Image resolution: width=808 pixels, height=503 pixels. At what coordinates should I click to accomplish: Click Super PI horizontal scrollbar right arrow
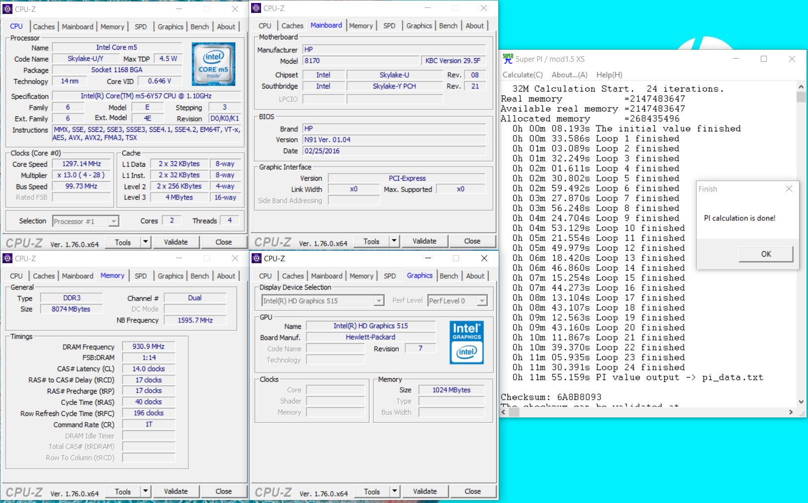click(x=791, y=412)
